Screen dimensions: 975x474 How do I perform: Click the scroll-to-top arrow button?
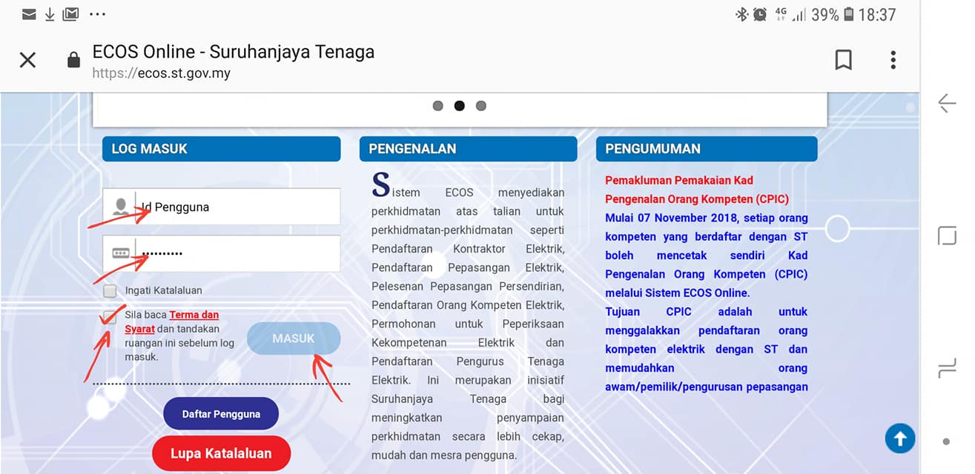pyautogui.click(x=900, y=438)
